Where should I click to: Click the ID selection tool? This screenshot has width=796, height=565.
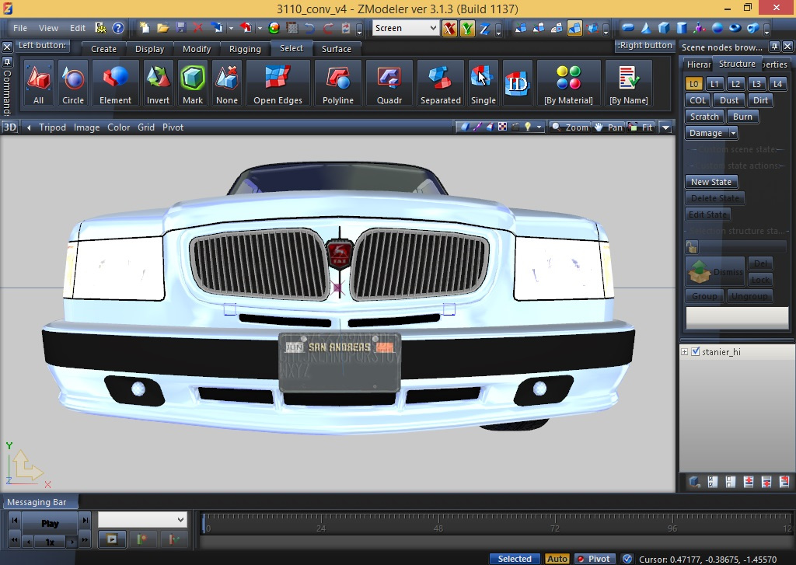pyautogui.click(x=517, y=83)
